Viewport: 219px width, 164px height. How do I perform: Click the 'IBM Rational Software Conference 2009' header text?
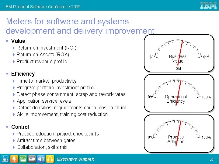[43, 7]
